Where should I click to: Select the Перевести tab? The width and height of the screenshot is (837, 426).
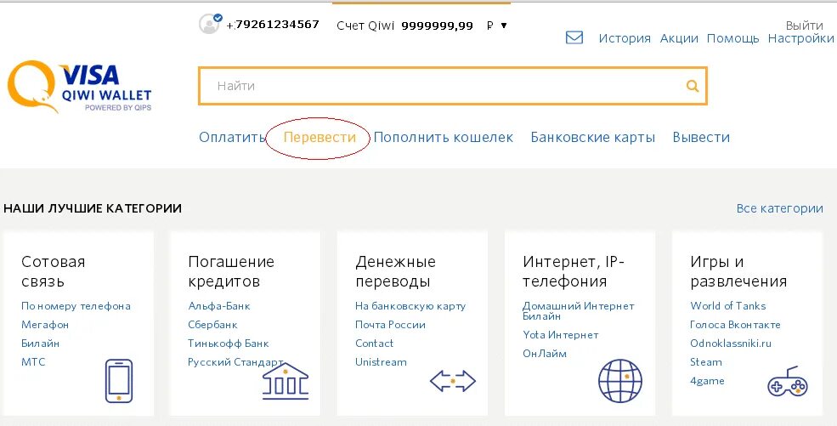pyautogui.click(x=320, y=137)
